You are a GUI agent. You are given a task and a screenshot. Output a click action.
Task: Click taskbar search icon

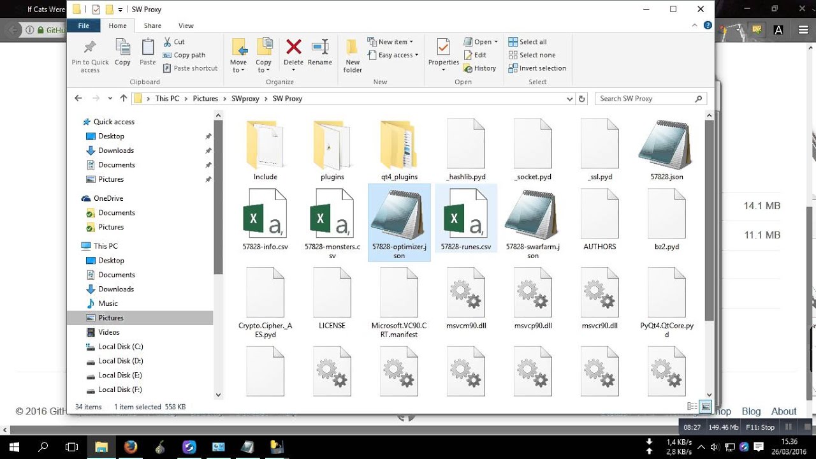[x=43, y=446]
